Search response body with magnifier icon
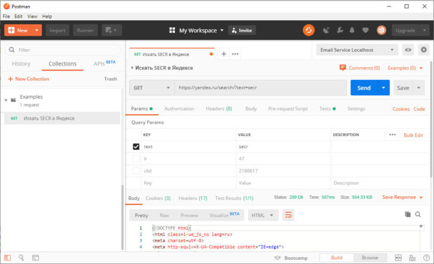 [418, 214]
